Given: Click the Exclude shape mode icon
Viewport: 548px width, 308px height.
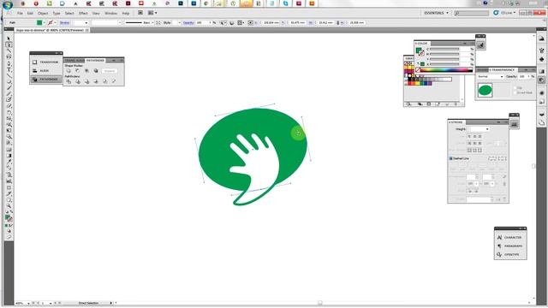Looking at the screenshot, I should tap(96, 71).
